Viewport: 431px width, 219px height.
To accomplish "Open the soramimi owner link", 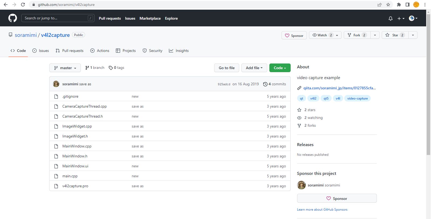I will click(x=26, y=35).
